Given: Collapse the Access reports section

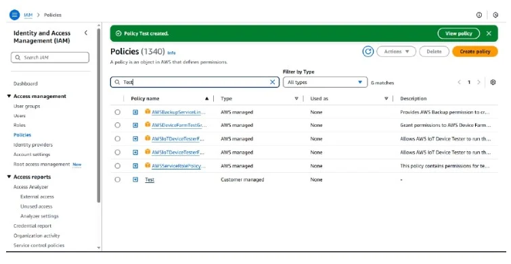Looking at the screenshot, I should 9,176.
